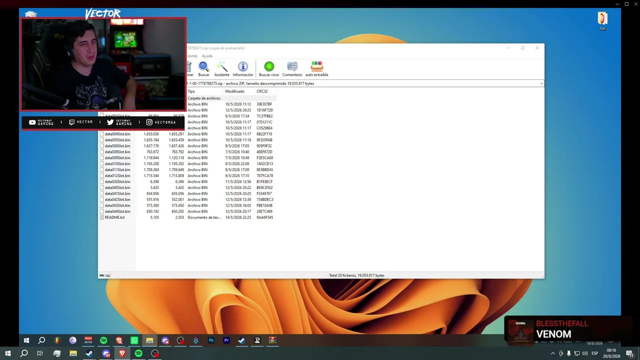Switch the ESP input language indicator
This screenshot has width=640, height=360.
click(595, 353)
